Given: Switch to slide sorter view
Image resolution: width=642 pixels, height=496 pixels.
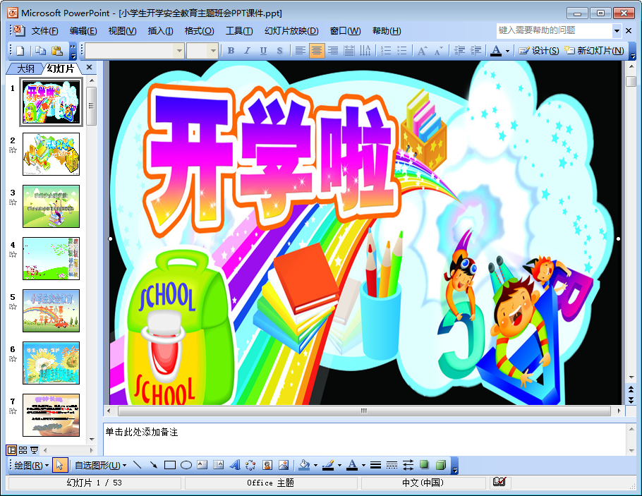Looking at the screenshot, I should point(23,451).
